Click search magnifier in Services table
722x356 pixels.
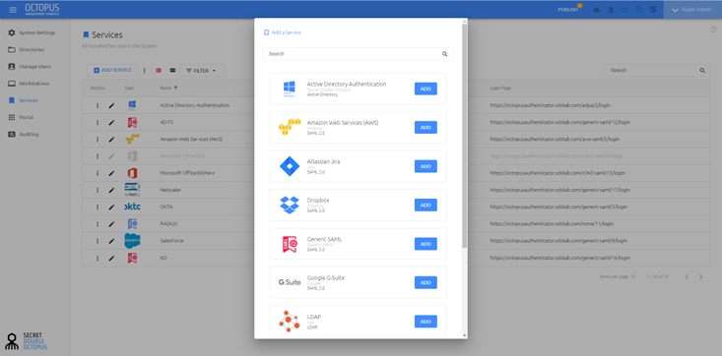pyautogui.click(x=702, y=71)
